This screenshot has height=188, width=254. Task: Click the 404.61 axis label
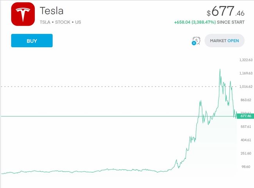pos(245,140)
